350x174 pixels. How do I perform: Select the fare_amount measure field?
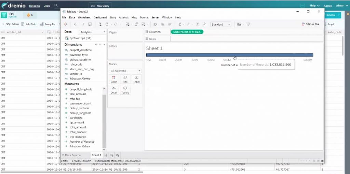pyautogui.click(x=78, y=94)
